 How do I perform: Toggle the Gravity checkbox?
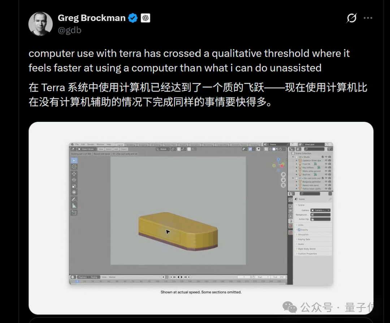[x=299, y=230]
